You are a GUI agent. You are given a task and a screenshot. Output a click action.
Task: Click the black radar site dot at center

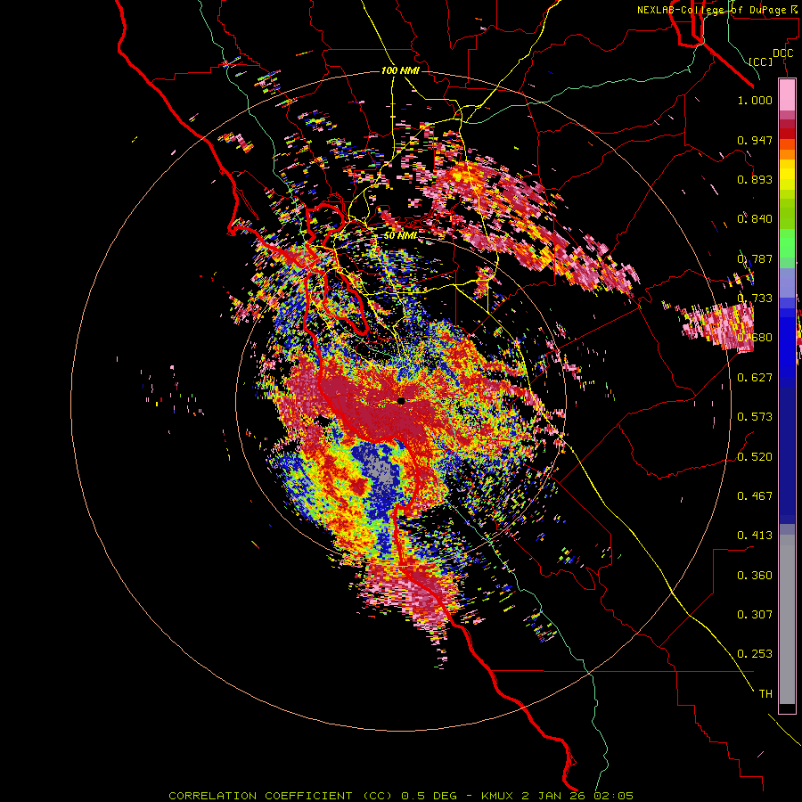[x=401, y=401]
